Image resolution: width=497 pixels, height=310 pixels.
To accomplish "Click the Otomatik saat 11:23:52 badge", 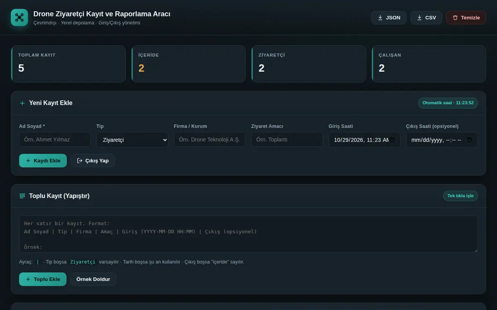I will tap(448, 103).
